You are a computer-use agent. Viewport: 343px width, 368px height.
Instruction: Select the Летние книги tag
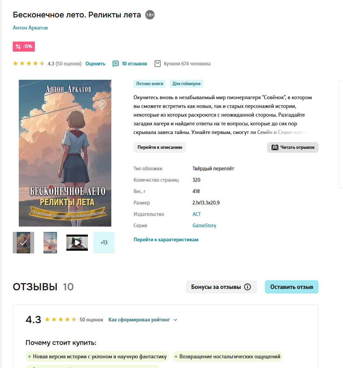[150, 84]
